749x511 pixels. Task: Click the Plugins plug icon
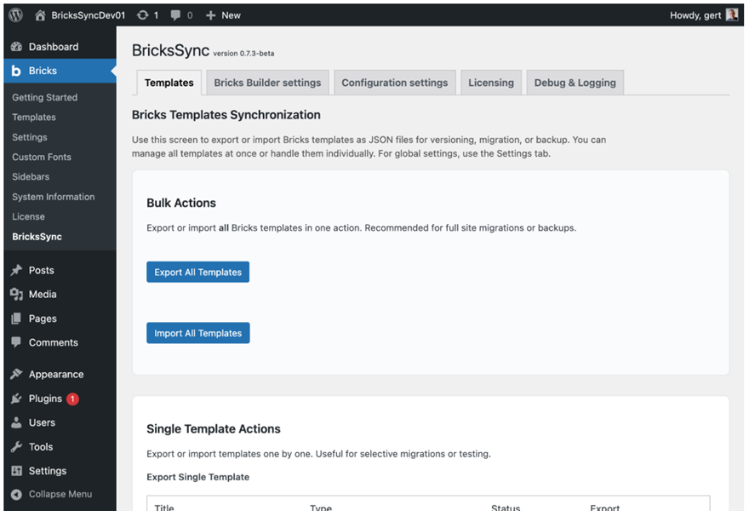click(16, 399)
